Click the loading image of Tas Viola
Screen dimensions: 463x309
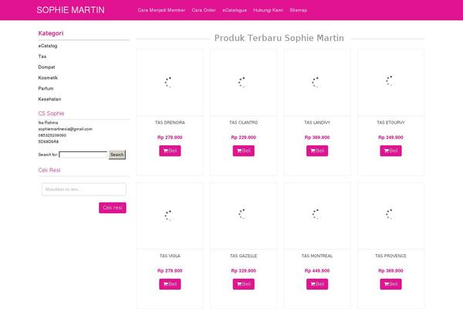point(170,216)
